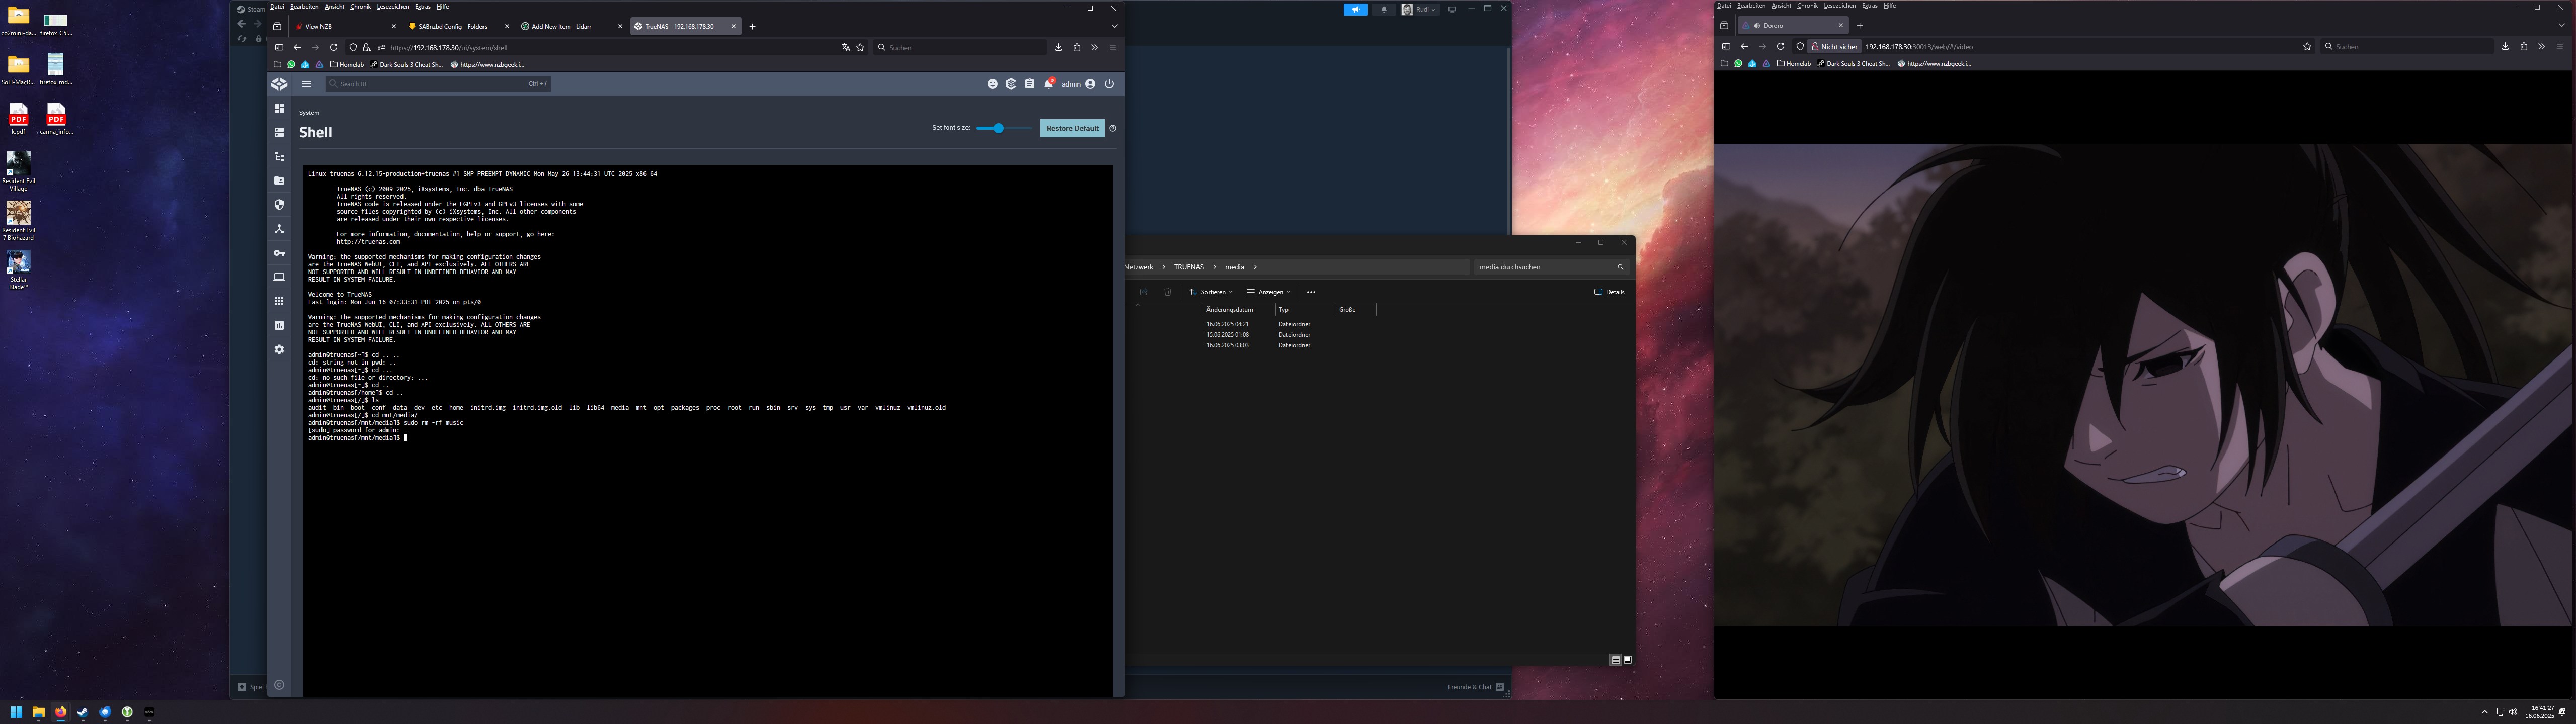The image size is (2576, 724).
Task: Click the power icon in the TrueNAS top bar
Action: tap(1109, 84)
